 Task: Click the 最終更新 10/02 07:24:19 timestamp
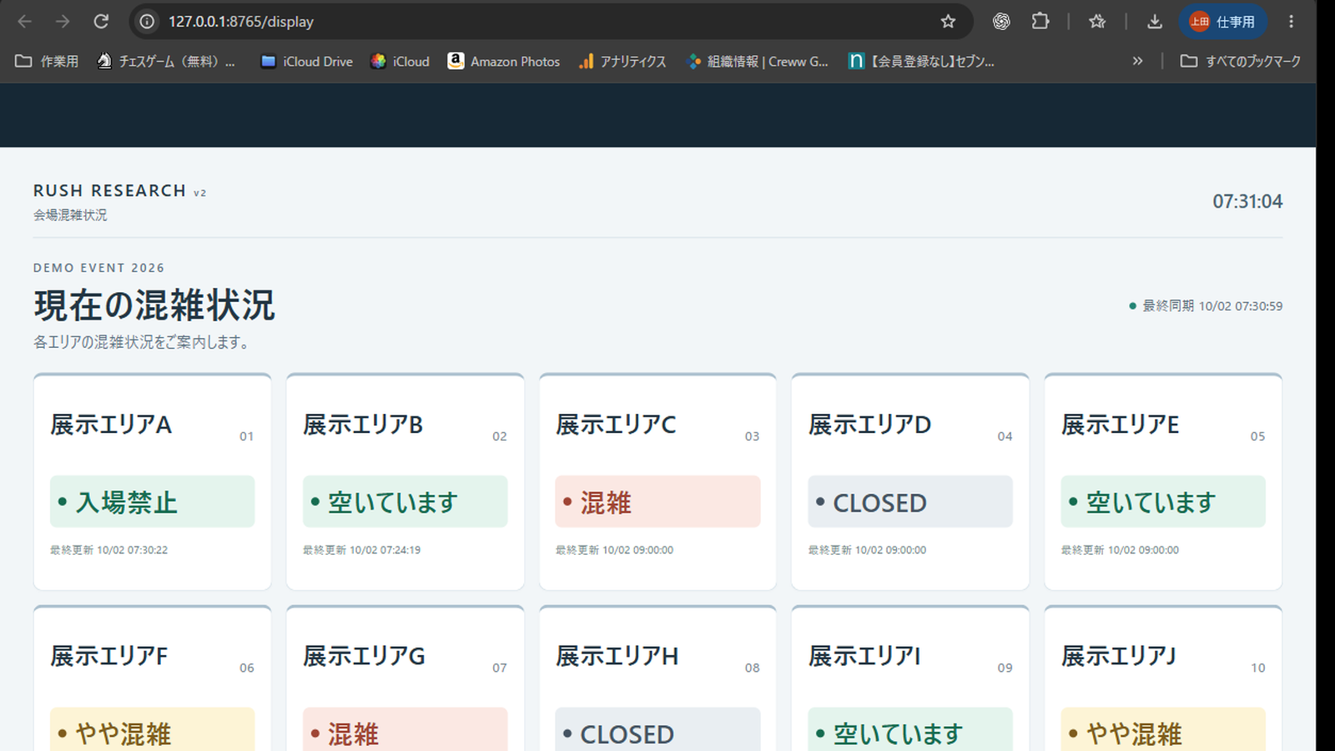(362, 550)
